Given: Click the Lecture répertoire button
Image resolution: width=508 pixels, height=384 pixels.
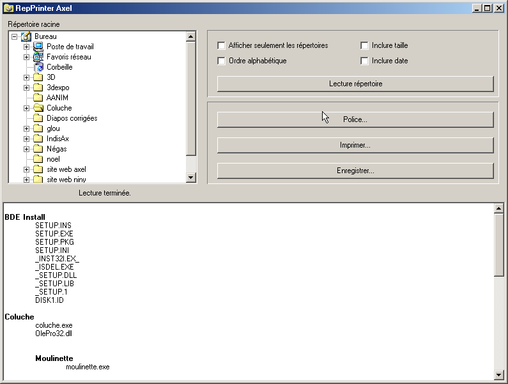Looking at the screenshot, I should point(355,84).
